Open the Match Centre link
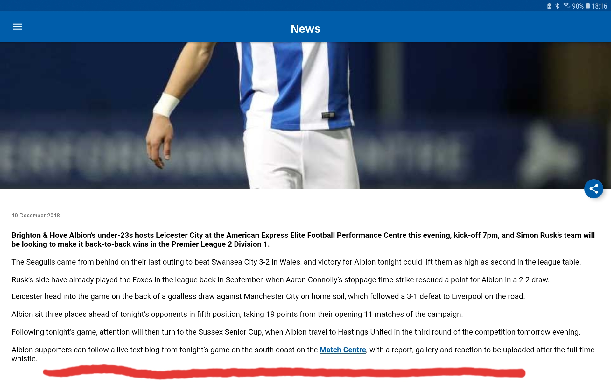 [342, 350]
